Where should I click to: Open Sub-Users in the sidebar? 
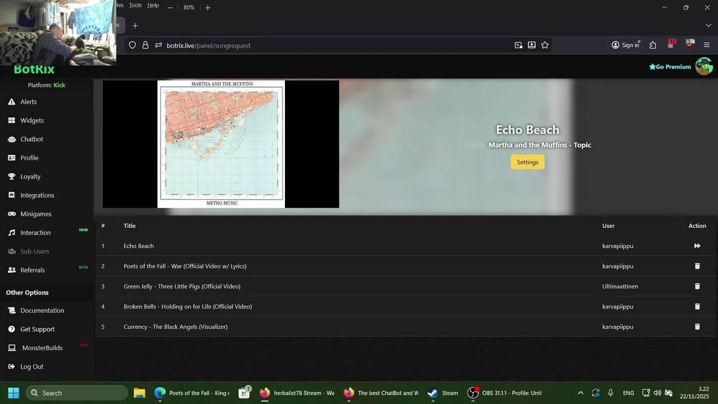[35, 251]
